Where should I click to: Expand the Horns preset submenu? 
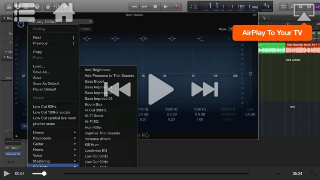point(53,150)
